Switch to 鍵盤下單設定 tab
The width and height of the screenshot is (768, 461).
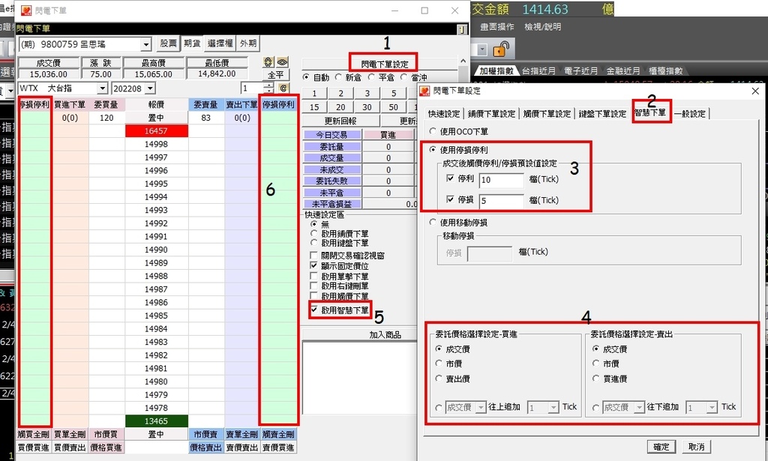point(602,113)
